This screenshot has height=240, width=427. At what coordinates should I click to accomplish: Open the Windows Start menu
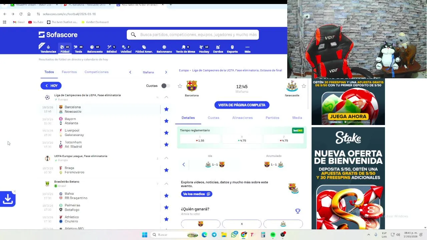point(144,235)
